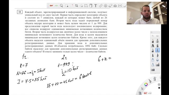Select the first pencil brush in palette
169x95 pixels.
coord(153,41)
